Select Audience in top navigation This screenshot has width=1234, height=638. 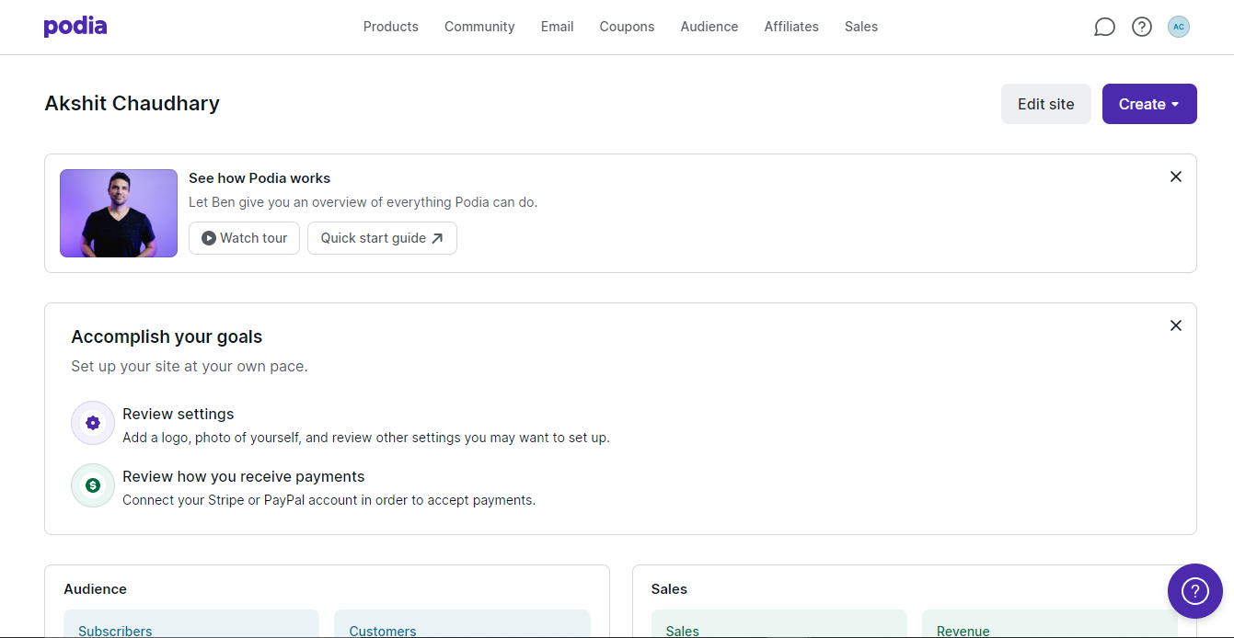[709, 27]
